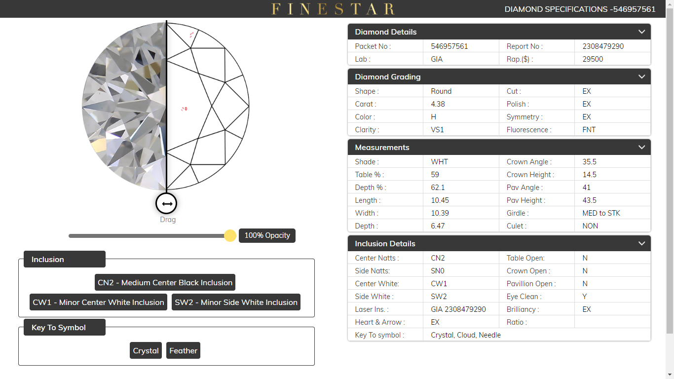Click the Key To symbol value Crystal, Cloud, Needle

[x=466, y=335]
